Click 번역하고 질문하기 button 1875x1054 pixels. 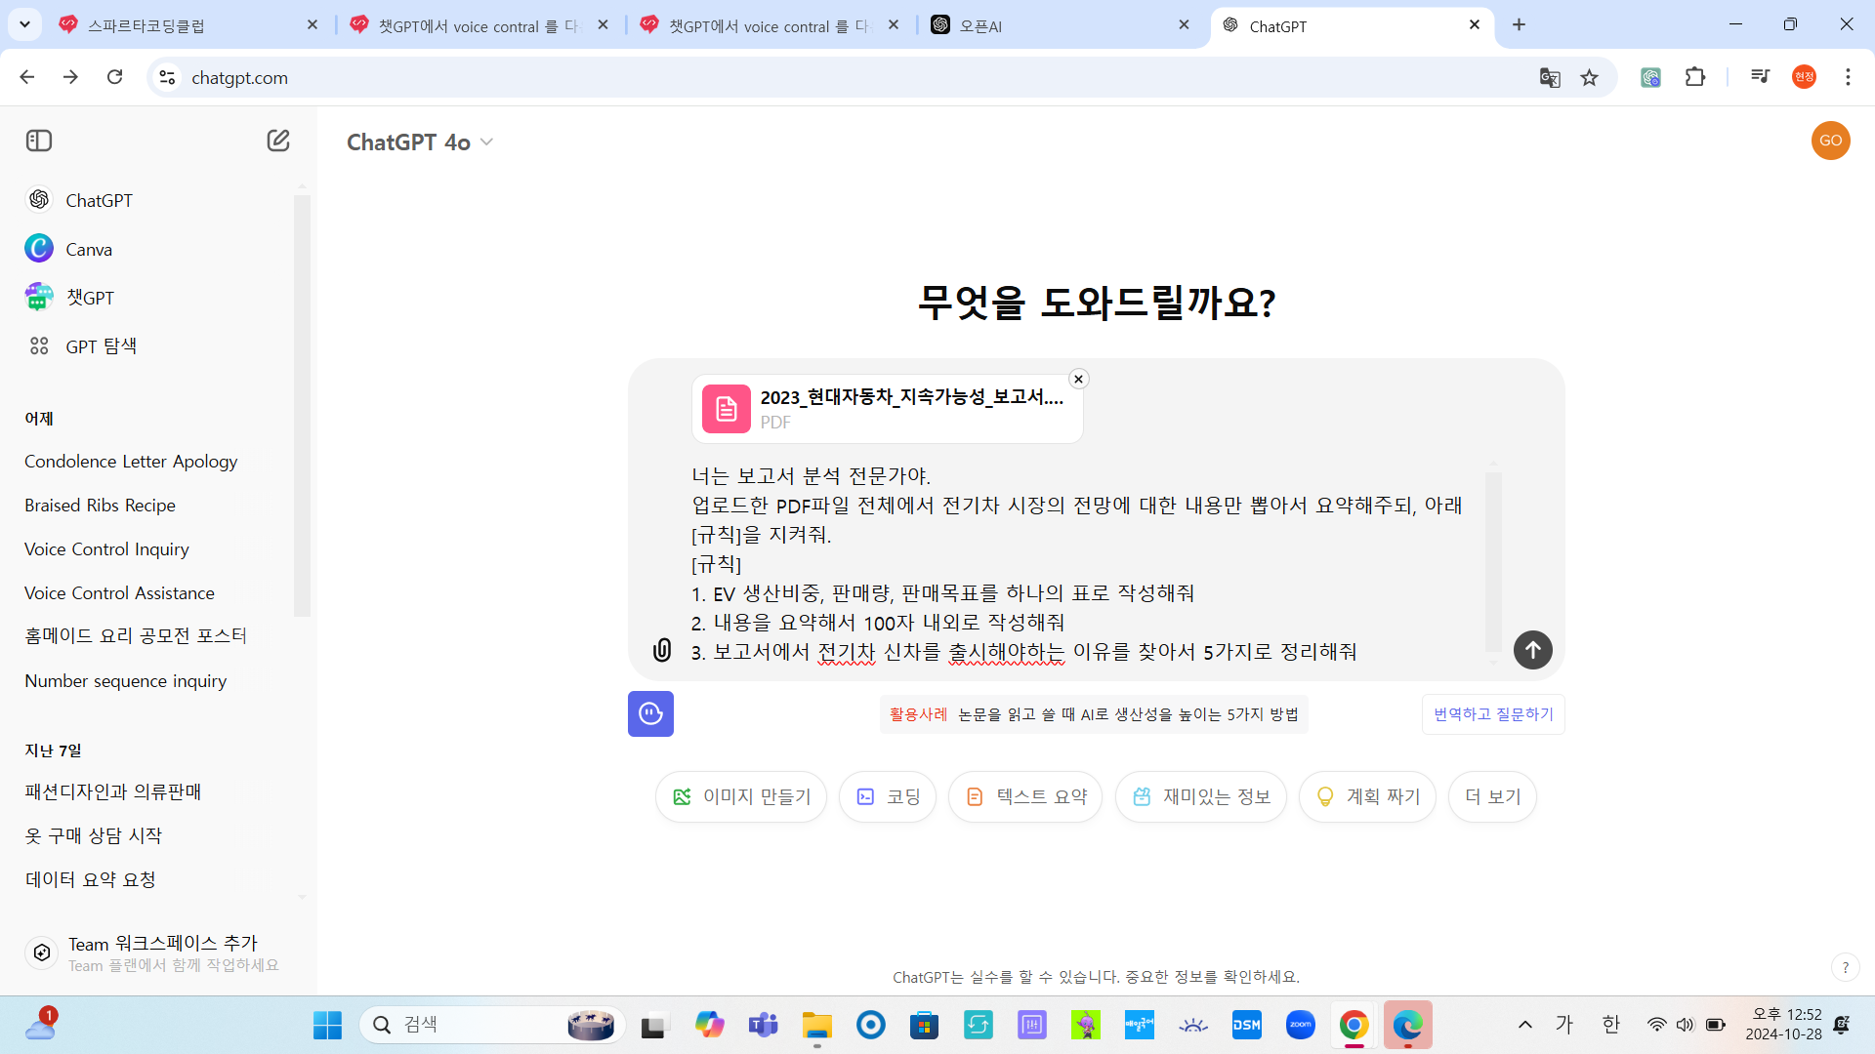pos(1493,714)
